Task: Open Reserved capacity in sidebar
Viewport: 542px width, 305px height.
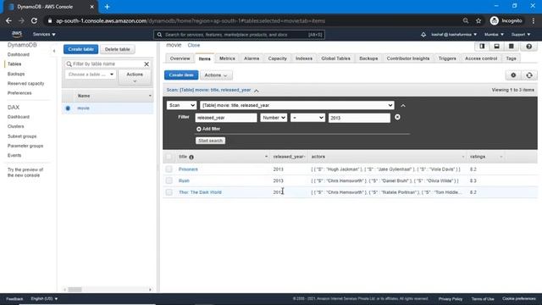Action: click(x=26, y=83)
